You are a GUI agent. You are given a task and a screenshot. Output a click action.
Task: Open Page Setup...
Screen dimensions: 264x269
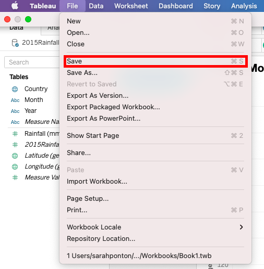[155, 199]
